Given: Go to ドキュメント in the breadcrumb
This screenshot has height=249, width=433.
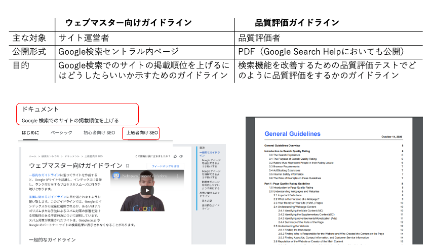Looking at the screenshot, I should pos(72,156).
